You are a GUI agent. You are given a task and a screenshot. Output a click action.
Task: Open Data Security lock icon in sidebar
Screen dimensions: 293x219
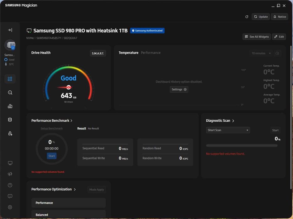10,134
